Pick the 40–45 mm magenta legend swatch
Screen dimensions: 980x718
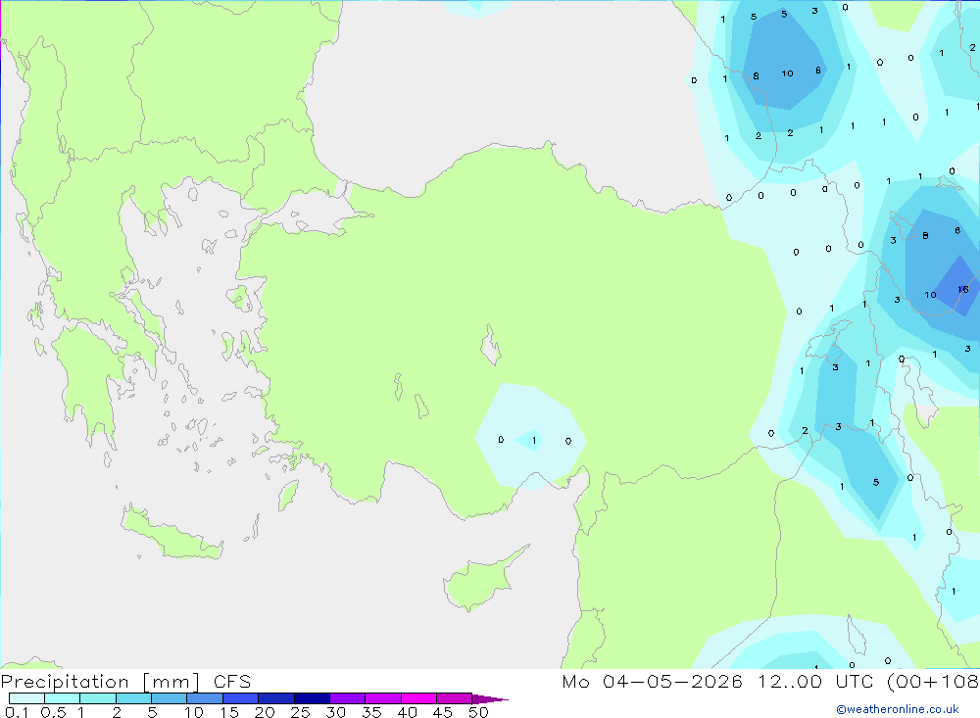418,698
